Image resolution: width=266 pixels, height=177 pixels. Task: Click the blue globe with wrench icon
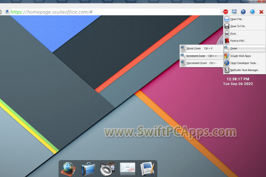243,12
